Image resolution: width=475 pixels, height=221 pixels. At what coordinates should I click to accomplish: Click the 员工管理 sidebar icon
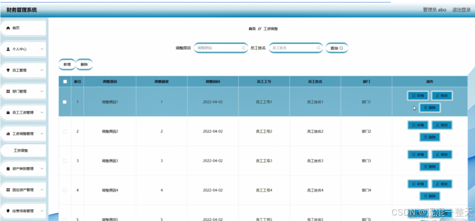point(8,70)
